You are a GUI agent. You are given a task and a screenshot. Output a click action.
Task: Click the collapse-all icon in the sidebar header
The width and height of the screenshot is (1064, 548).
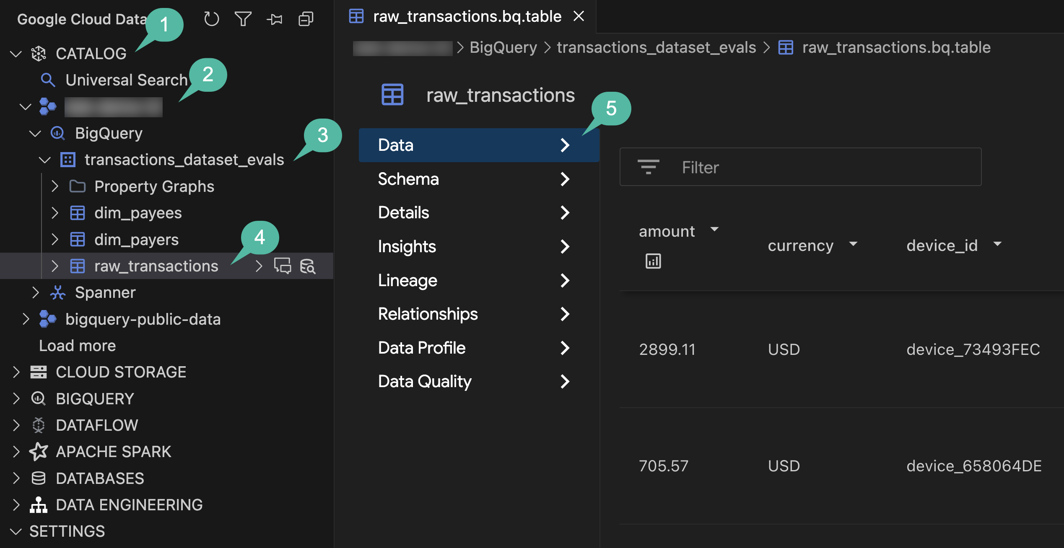pyautogui.click(x=306, y=19)
